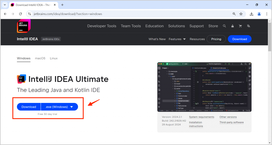Open the language selector icon
The height and width of the screenshot is (145, 272).
[x=248, y=26]
